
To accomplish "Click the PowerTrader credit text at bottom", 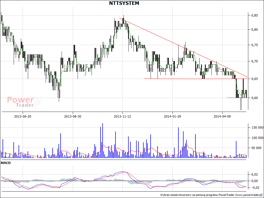I will 211,195.
